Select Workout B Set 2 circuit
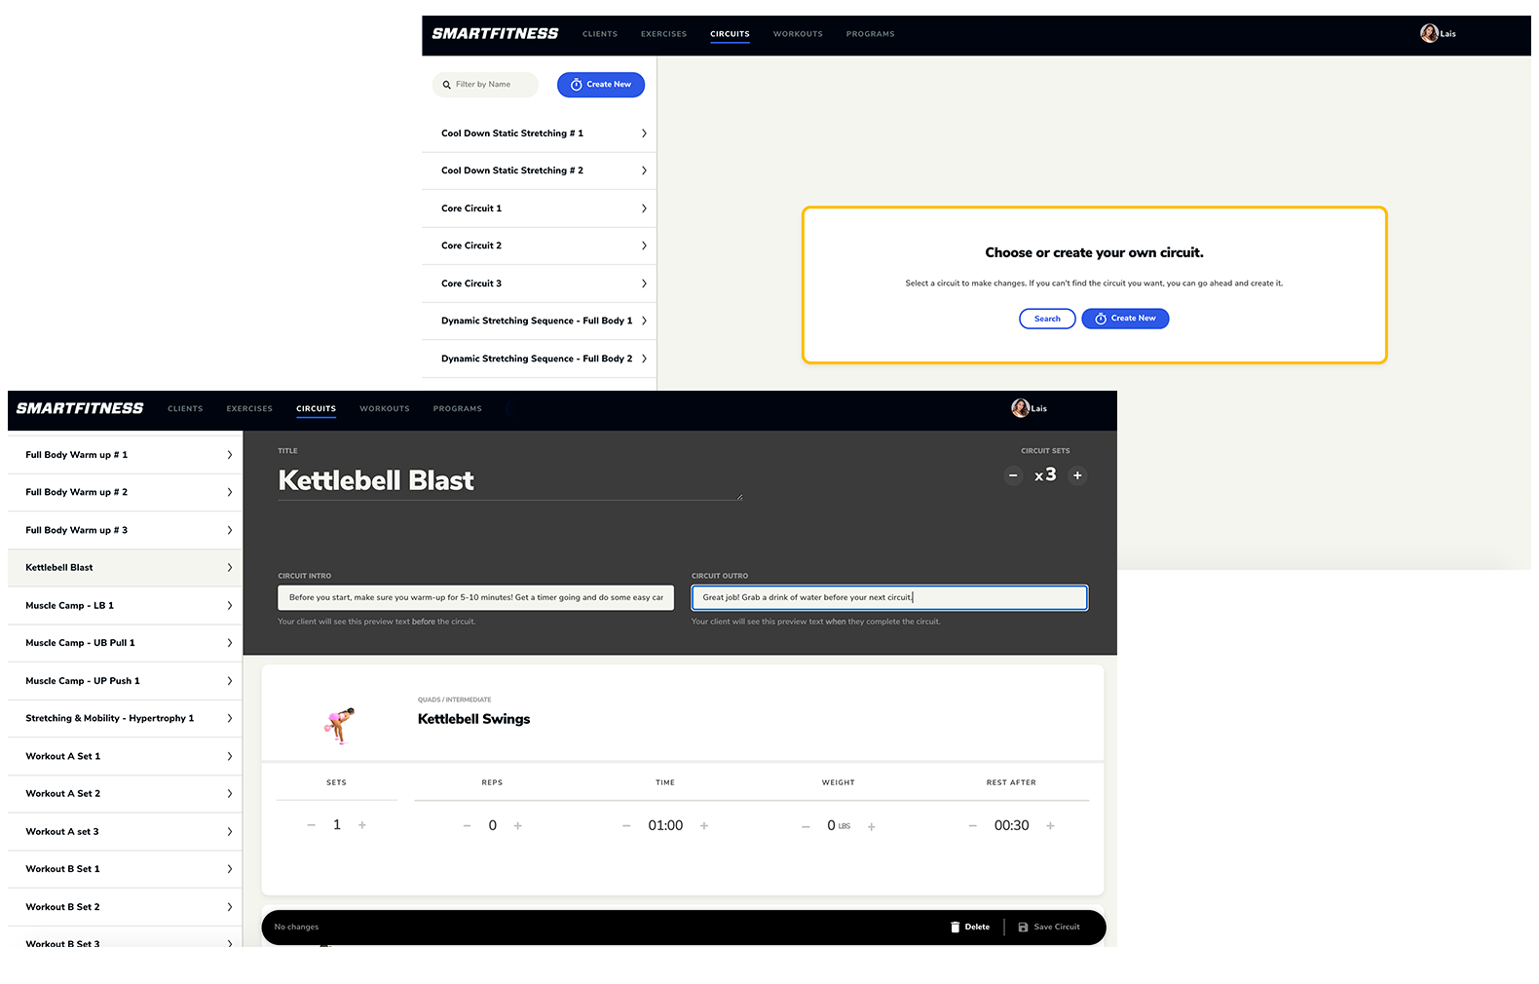 click(125, 907)
